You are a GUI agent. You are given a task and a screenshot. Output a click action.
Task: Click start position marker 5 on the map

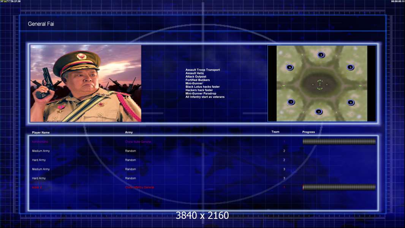(351, 103)
